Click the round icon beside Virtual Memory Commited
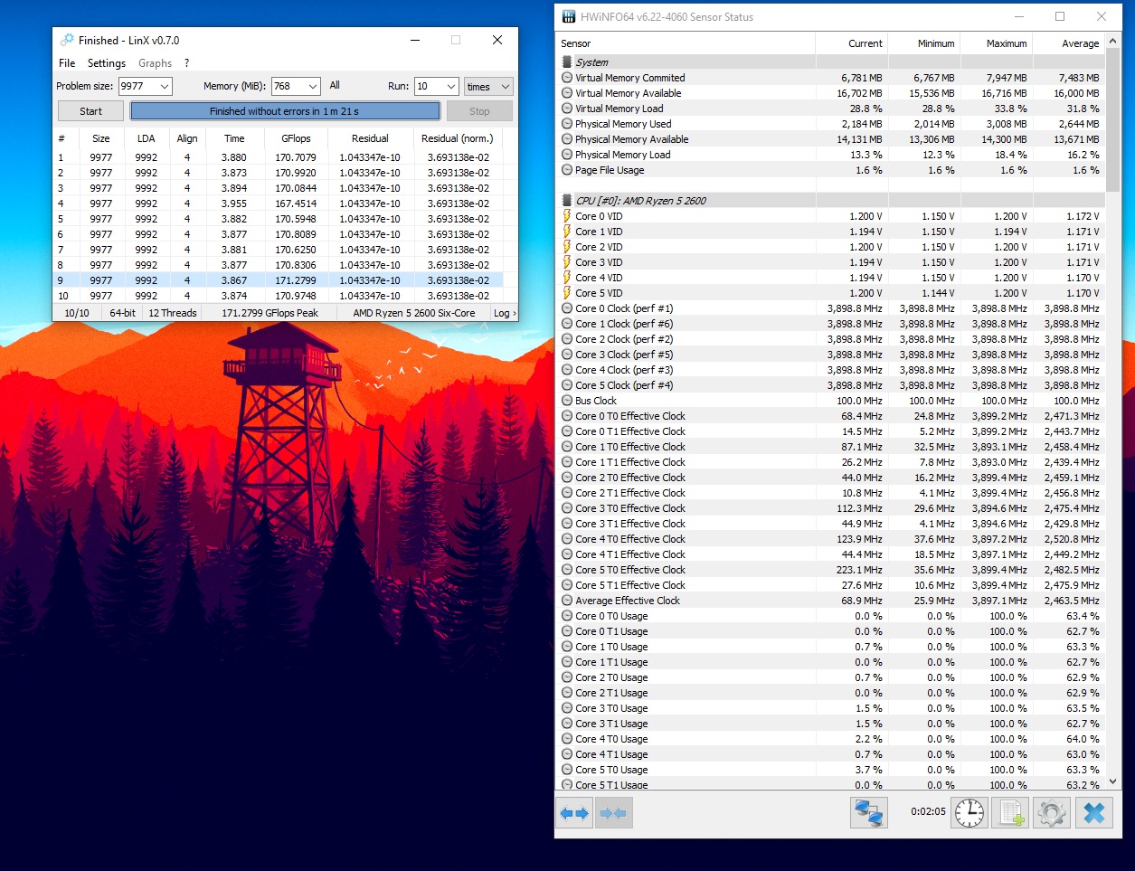Screen dimensions: 1135x871 567,78
